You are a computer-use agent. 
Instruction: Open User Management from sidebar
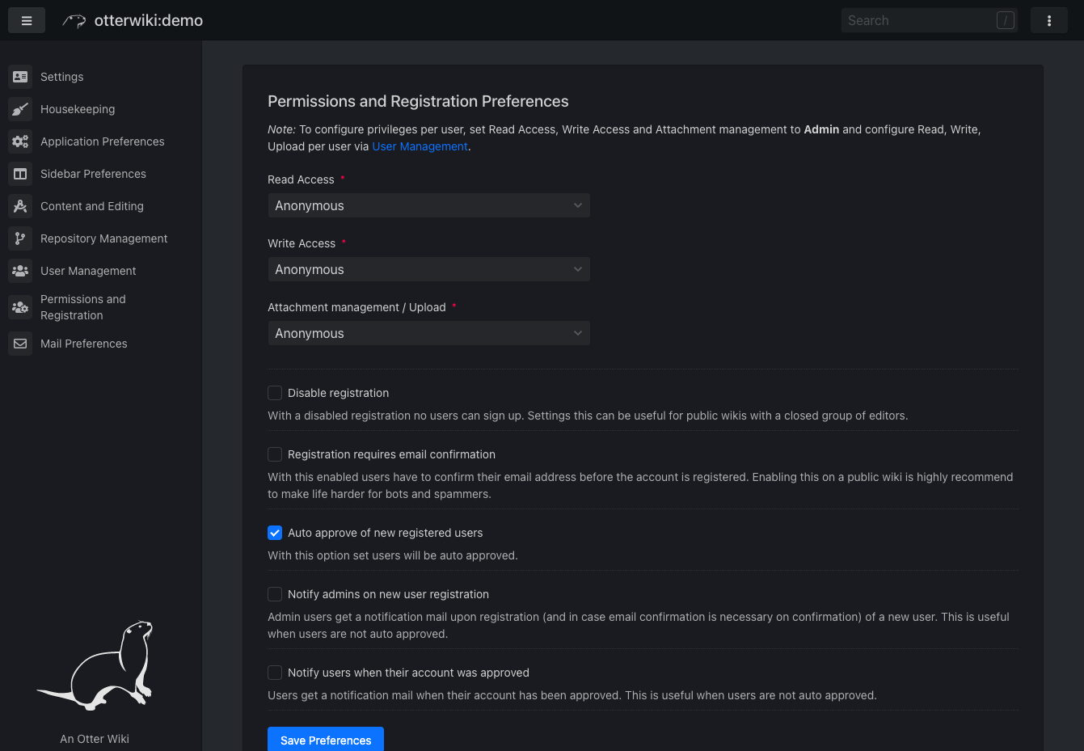point(88,271)
